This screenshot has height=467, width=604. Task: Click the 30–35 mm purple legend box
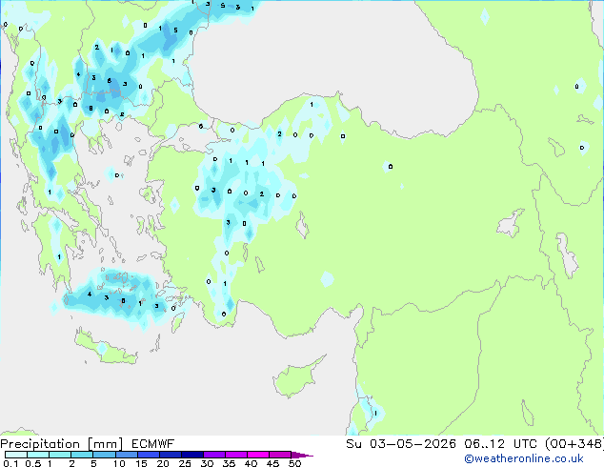tap(213, 455)
